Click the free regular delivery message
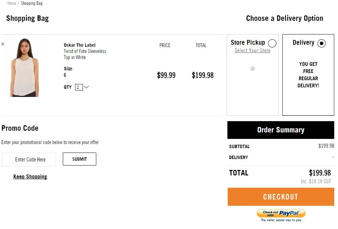Screen dimensions: 338x229 pyautogui.click(x=308, y=75)
